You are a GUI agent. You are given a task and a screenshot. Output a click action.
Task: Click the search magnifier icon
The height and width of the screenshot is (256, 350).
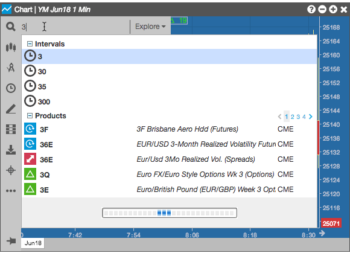[10, 27]
